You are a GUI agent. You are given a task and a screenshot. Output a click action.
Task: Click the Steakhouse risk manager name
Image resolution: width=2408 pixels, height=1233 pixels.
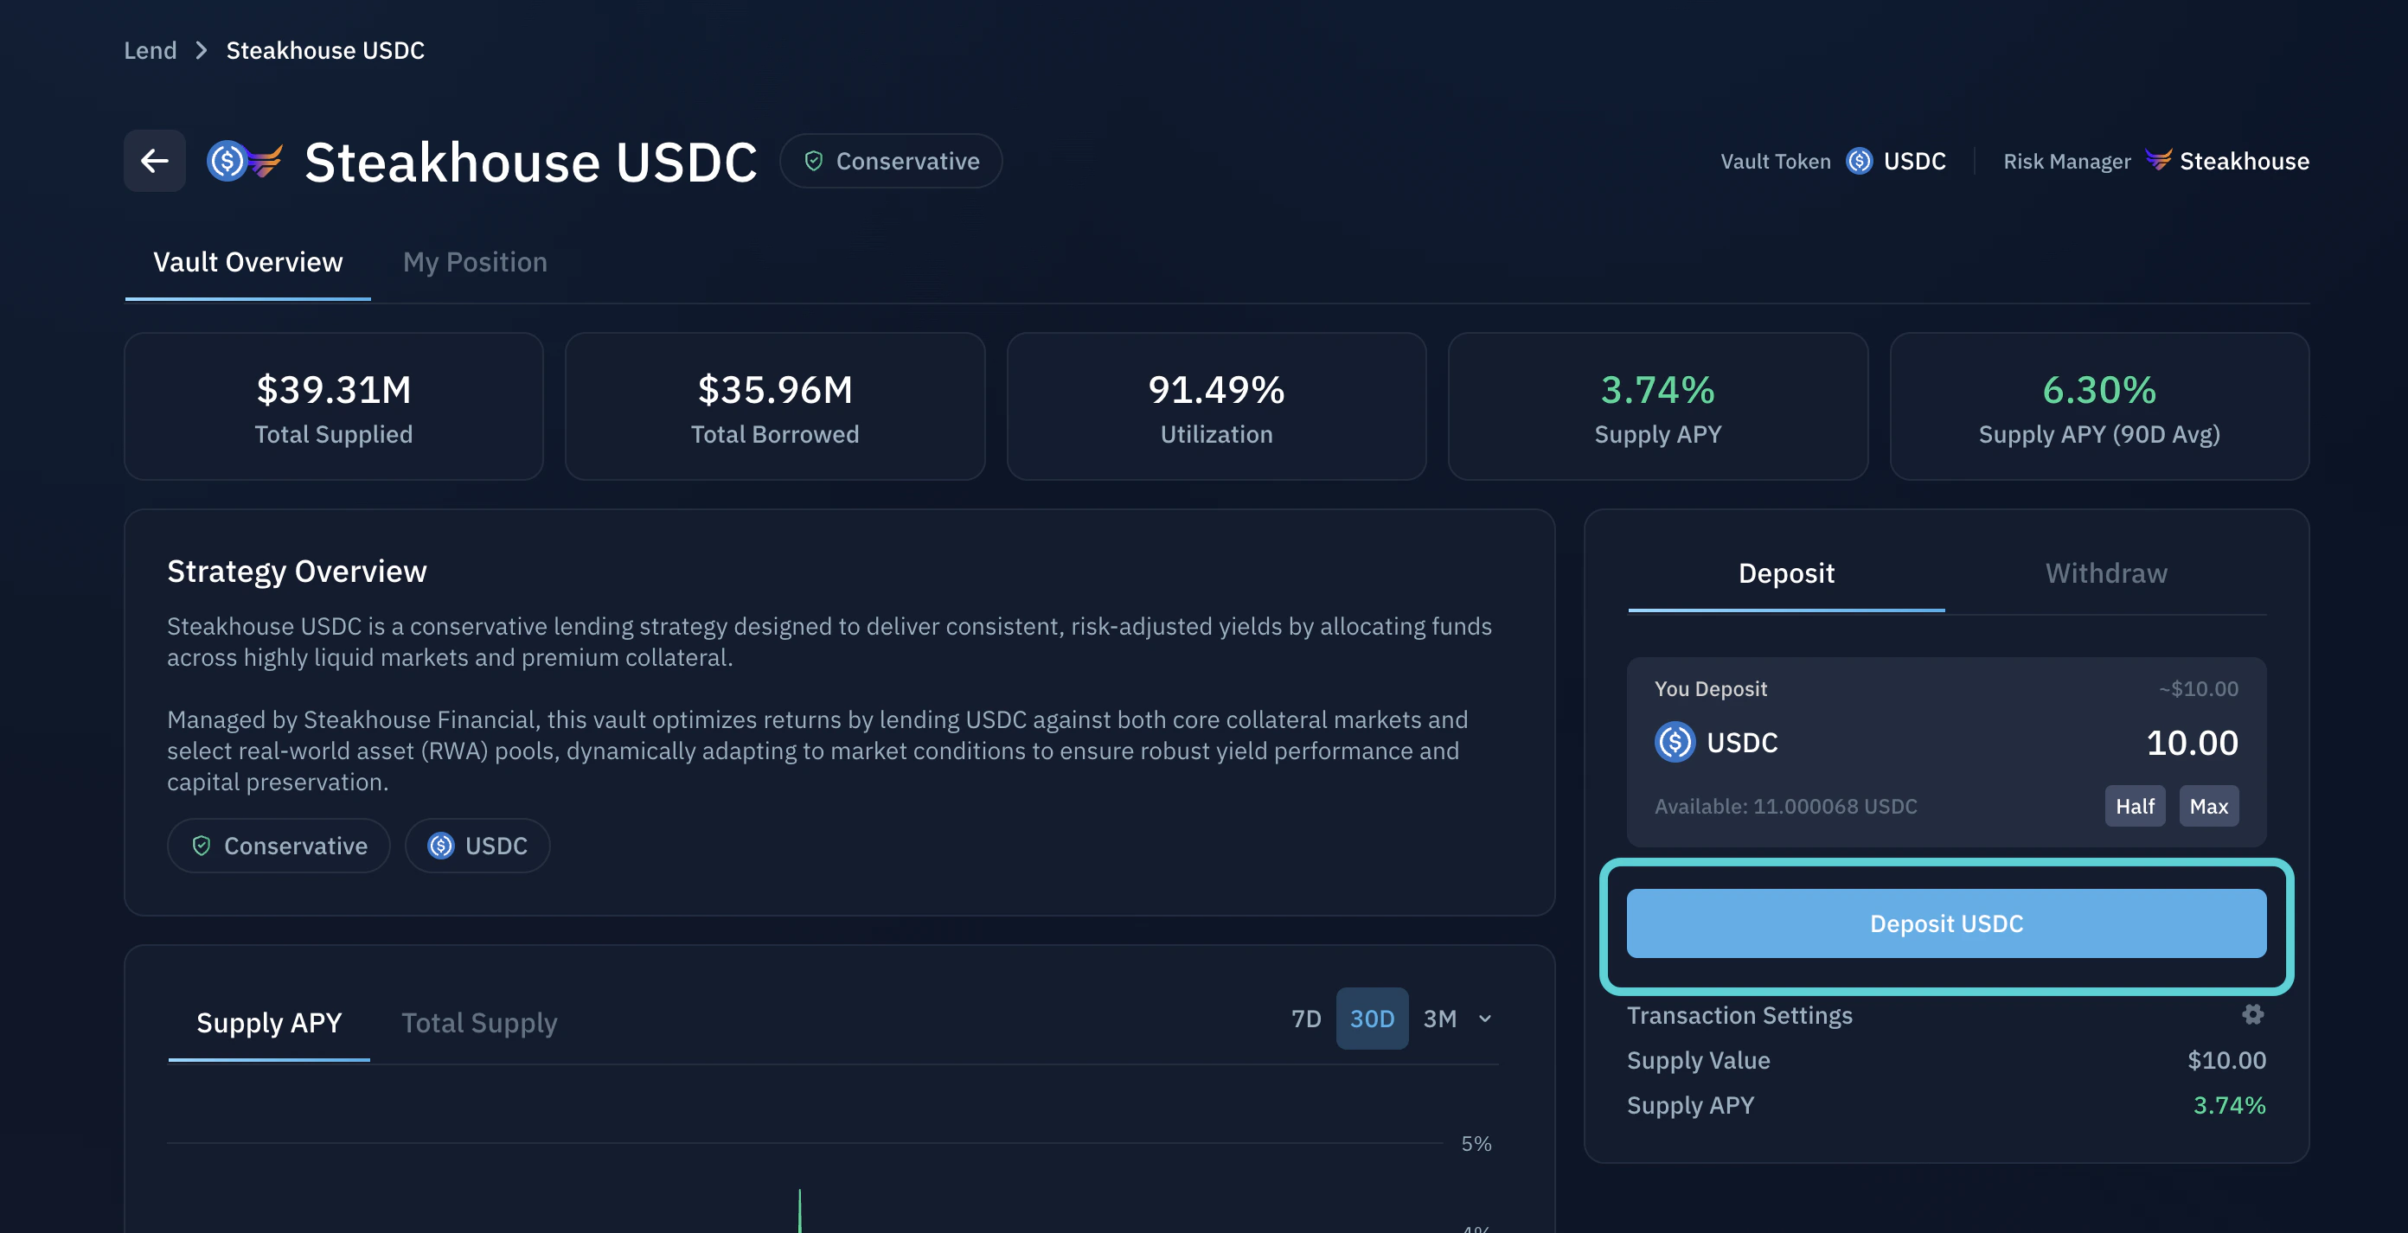point(2244,161)
